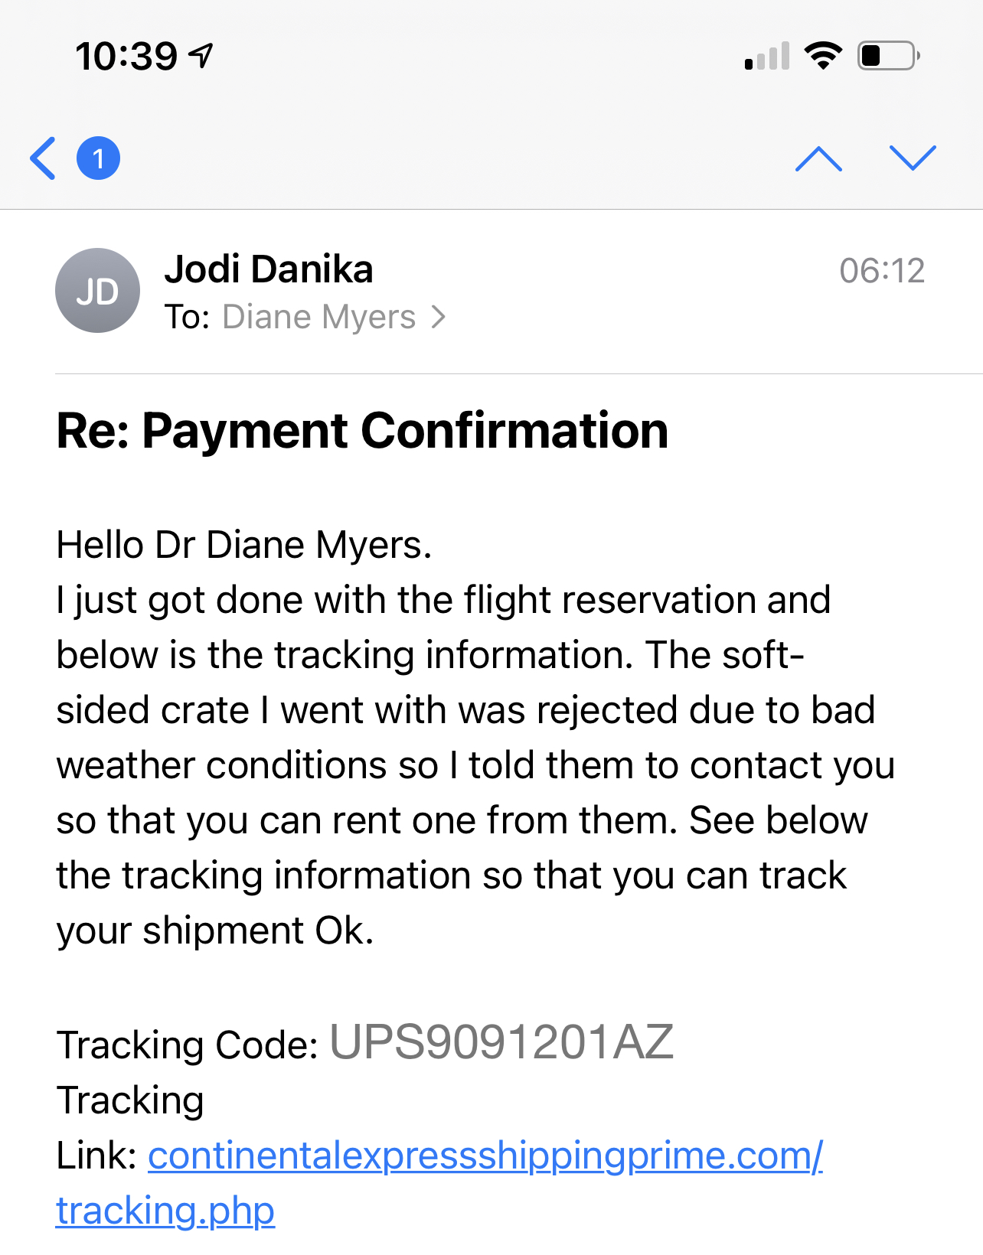
Task: Tap the JD sender avatar
Action: click(x=97, y=291)
